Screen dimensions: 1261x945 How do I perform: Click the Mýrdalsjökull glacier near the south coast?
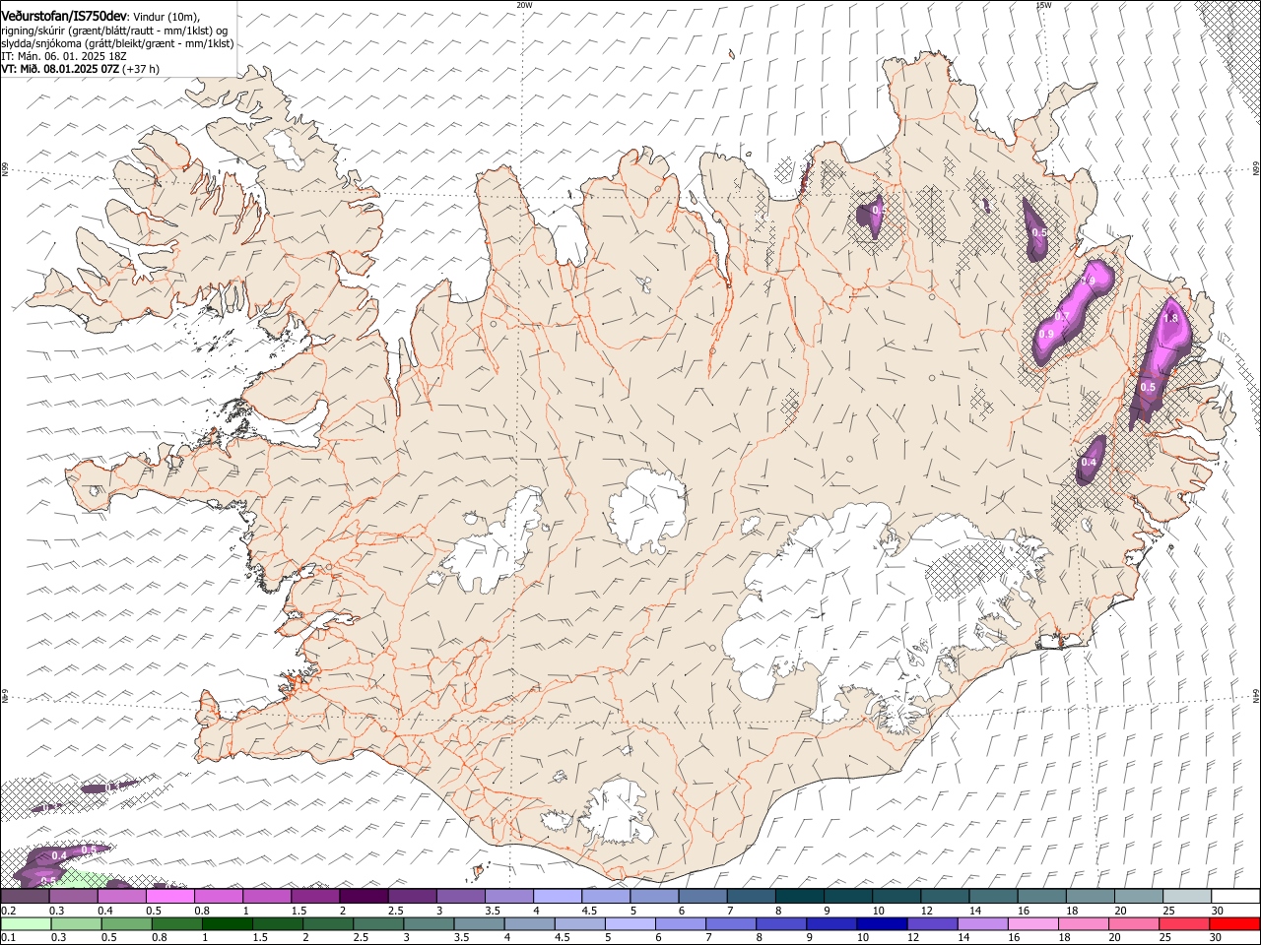coord(617,813)
